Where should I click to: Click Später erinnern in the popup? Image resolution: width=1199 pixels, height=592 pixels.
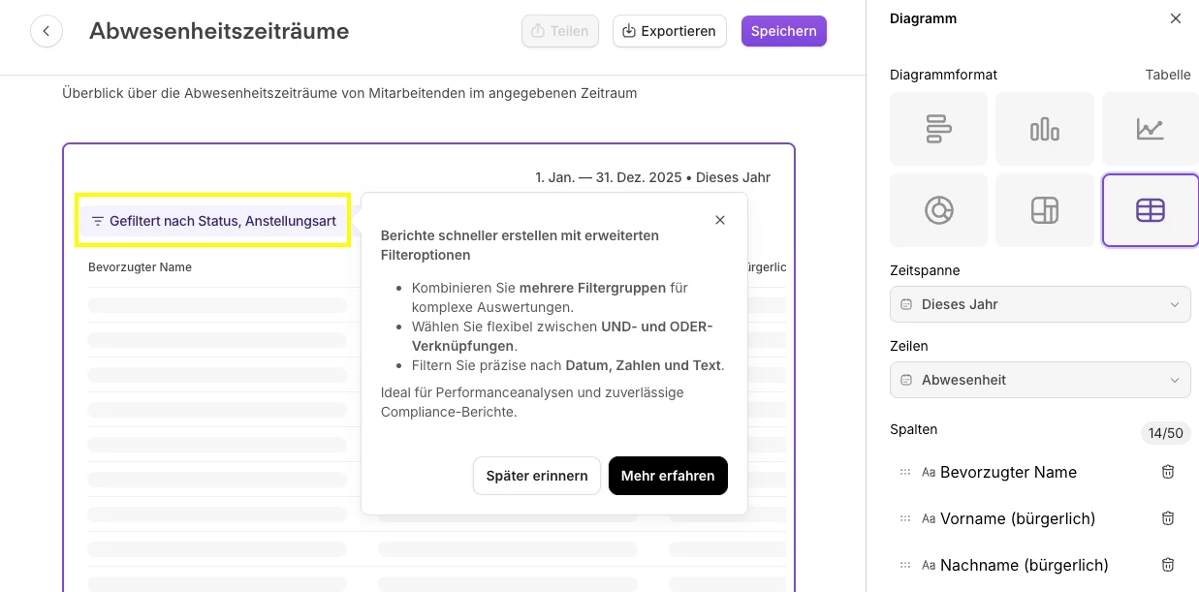(536, 476)
